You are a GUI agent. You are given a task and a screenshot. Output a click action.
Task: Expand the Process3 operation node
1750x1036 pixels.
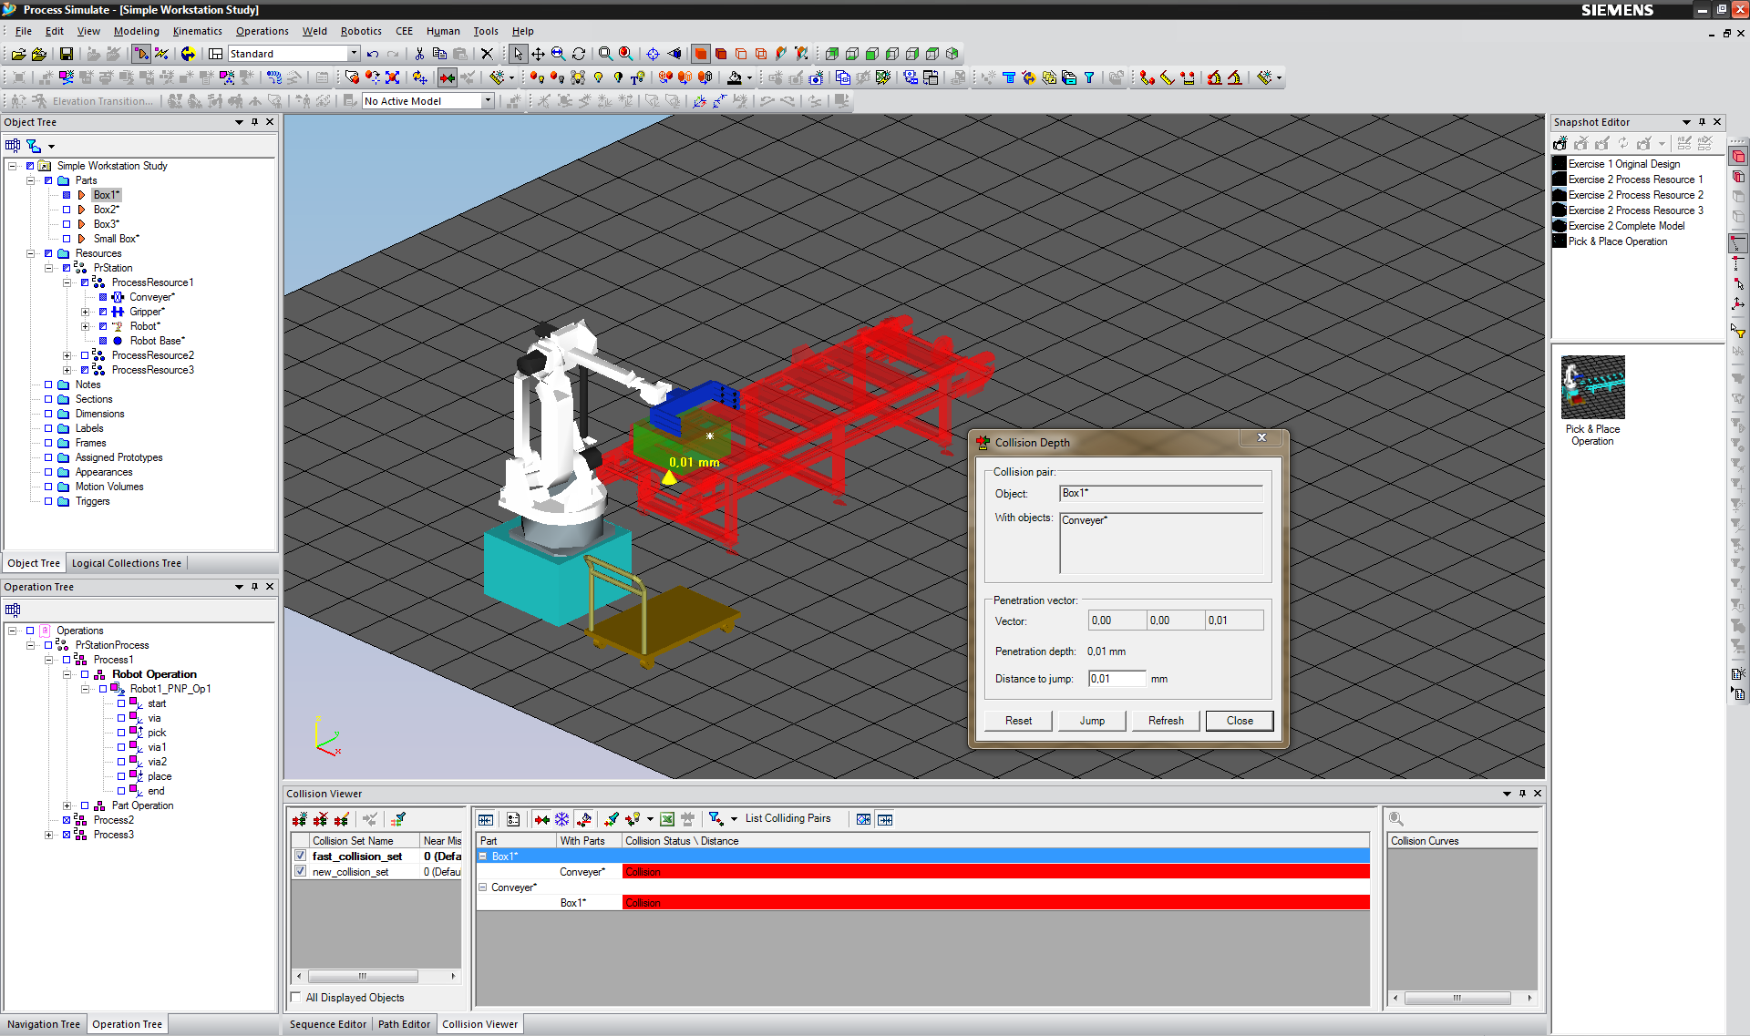point(48,835)
